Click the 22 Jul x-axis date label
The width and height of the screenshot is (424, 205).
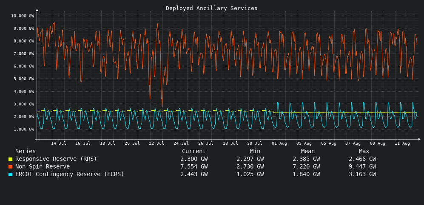click(x=157, y=143)
